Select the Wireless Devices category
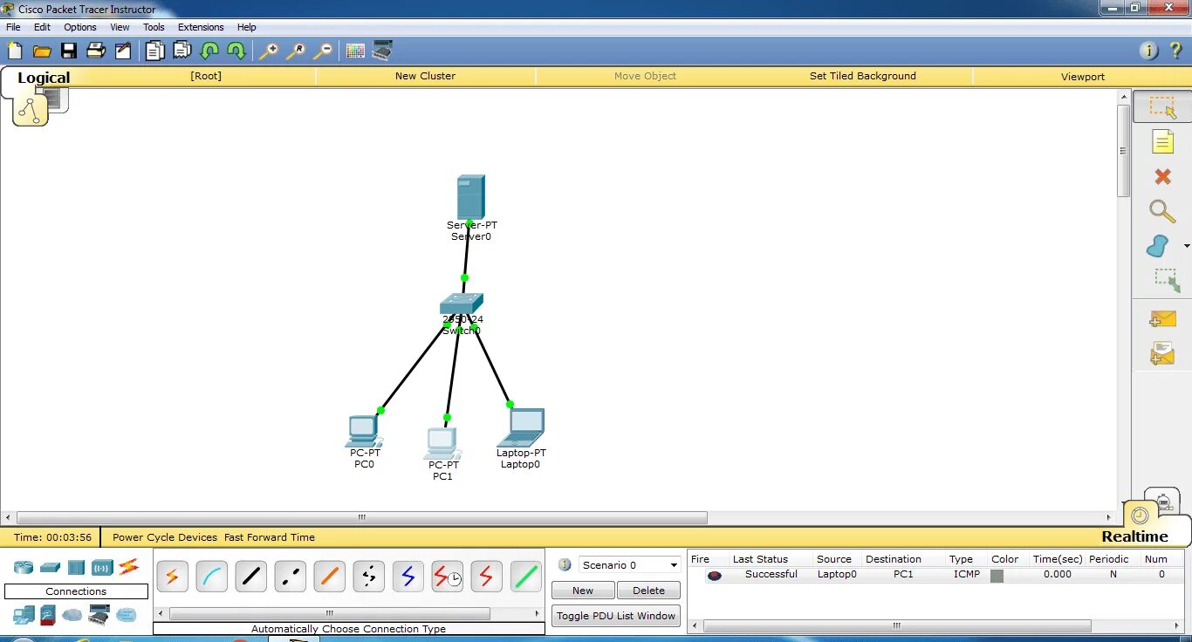Image resolution: width=1192 pixels, height=642 pixels. pos(102,567)
